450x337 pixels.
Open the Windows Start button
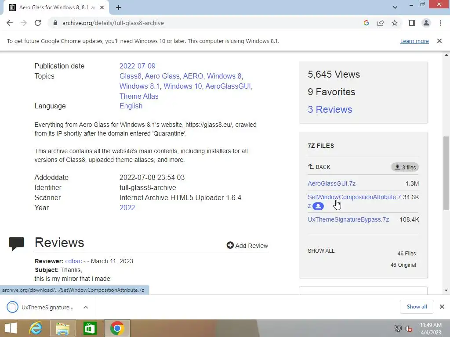(11, 328)
